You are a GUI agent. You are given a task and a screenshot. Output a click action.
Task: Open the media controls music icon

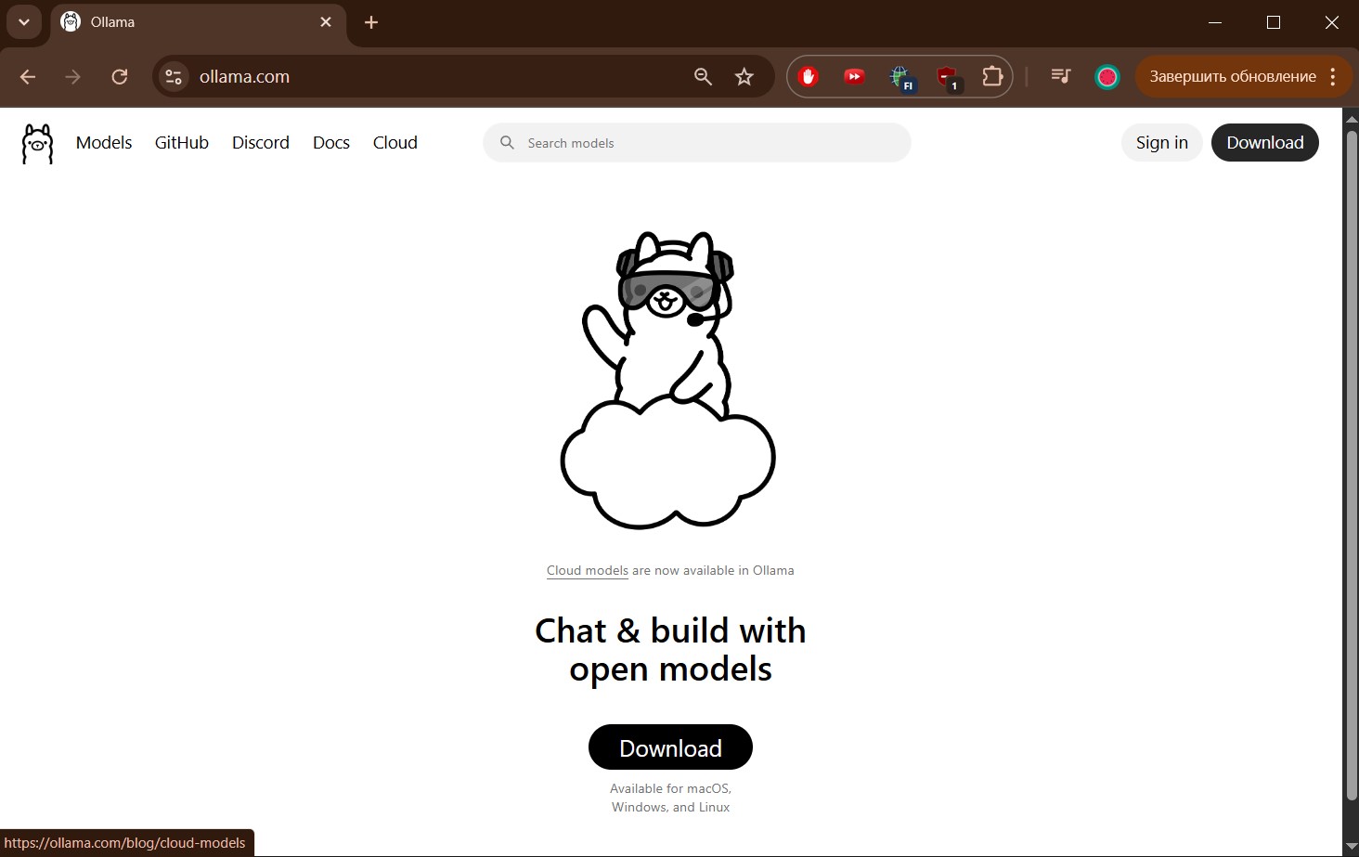pyautogui.click(x=1060, y=77)
